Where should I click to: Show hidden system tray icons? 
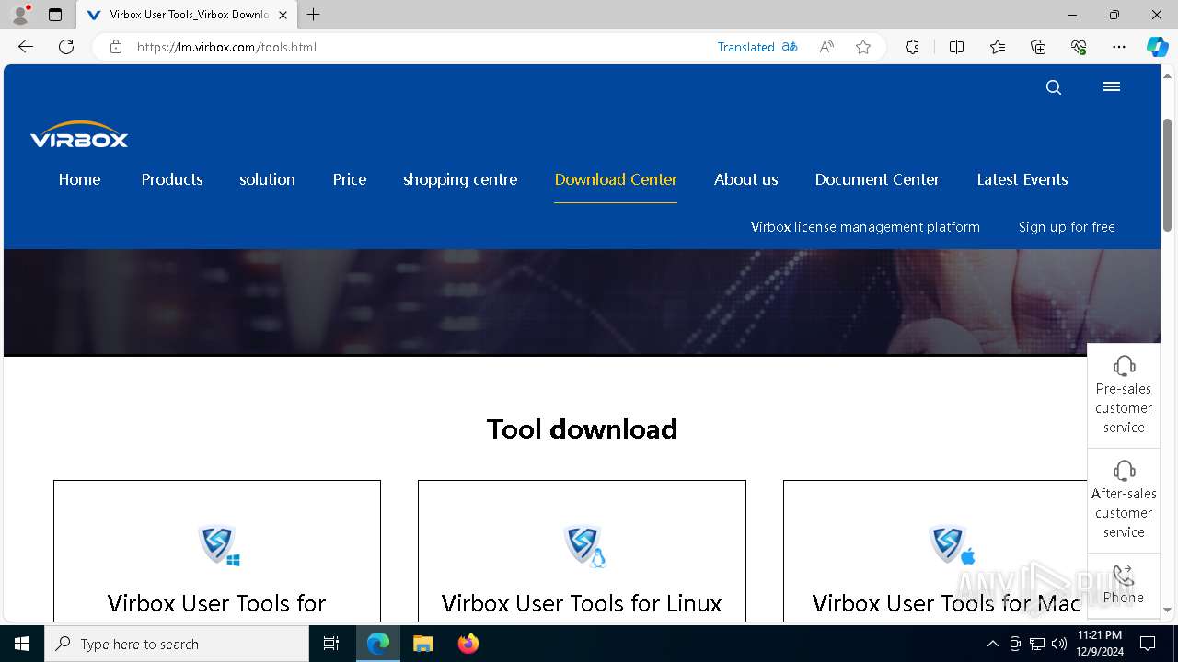coord(992,644)
